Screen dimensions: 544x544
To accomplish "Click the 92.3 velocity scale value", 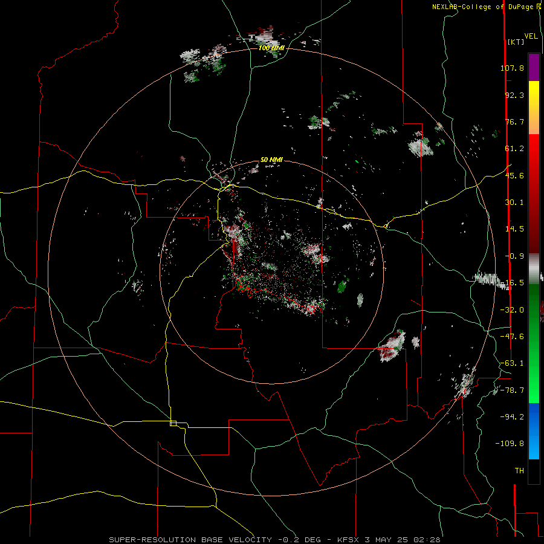I will click(514, 95).
